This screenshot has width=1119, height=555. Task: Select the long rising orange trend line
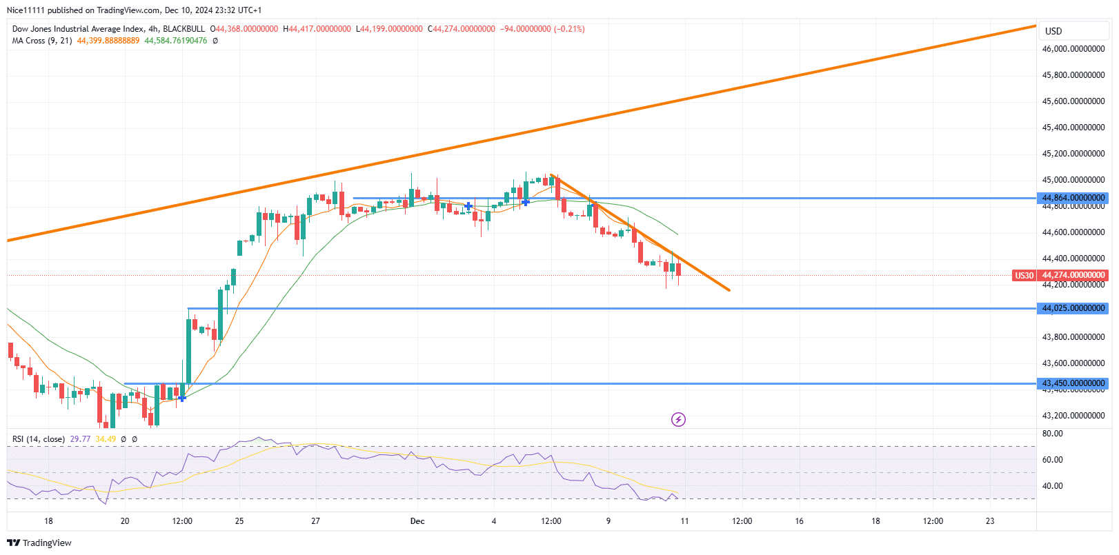click(522, 133)
